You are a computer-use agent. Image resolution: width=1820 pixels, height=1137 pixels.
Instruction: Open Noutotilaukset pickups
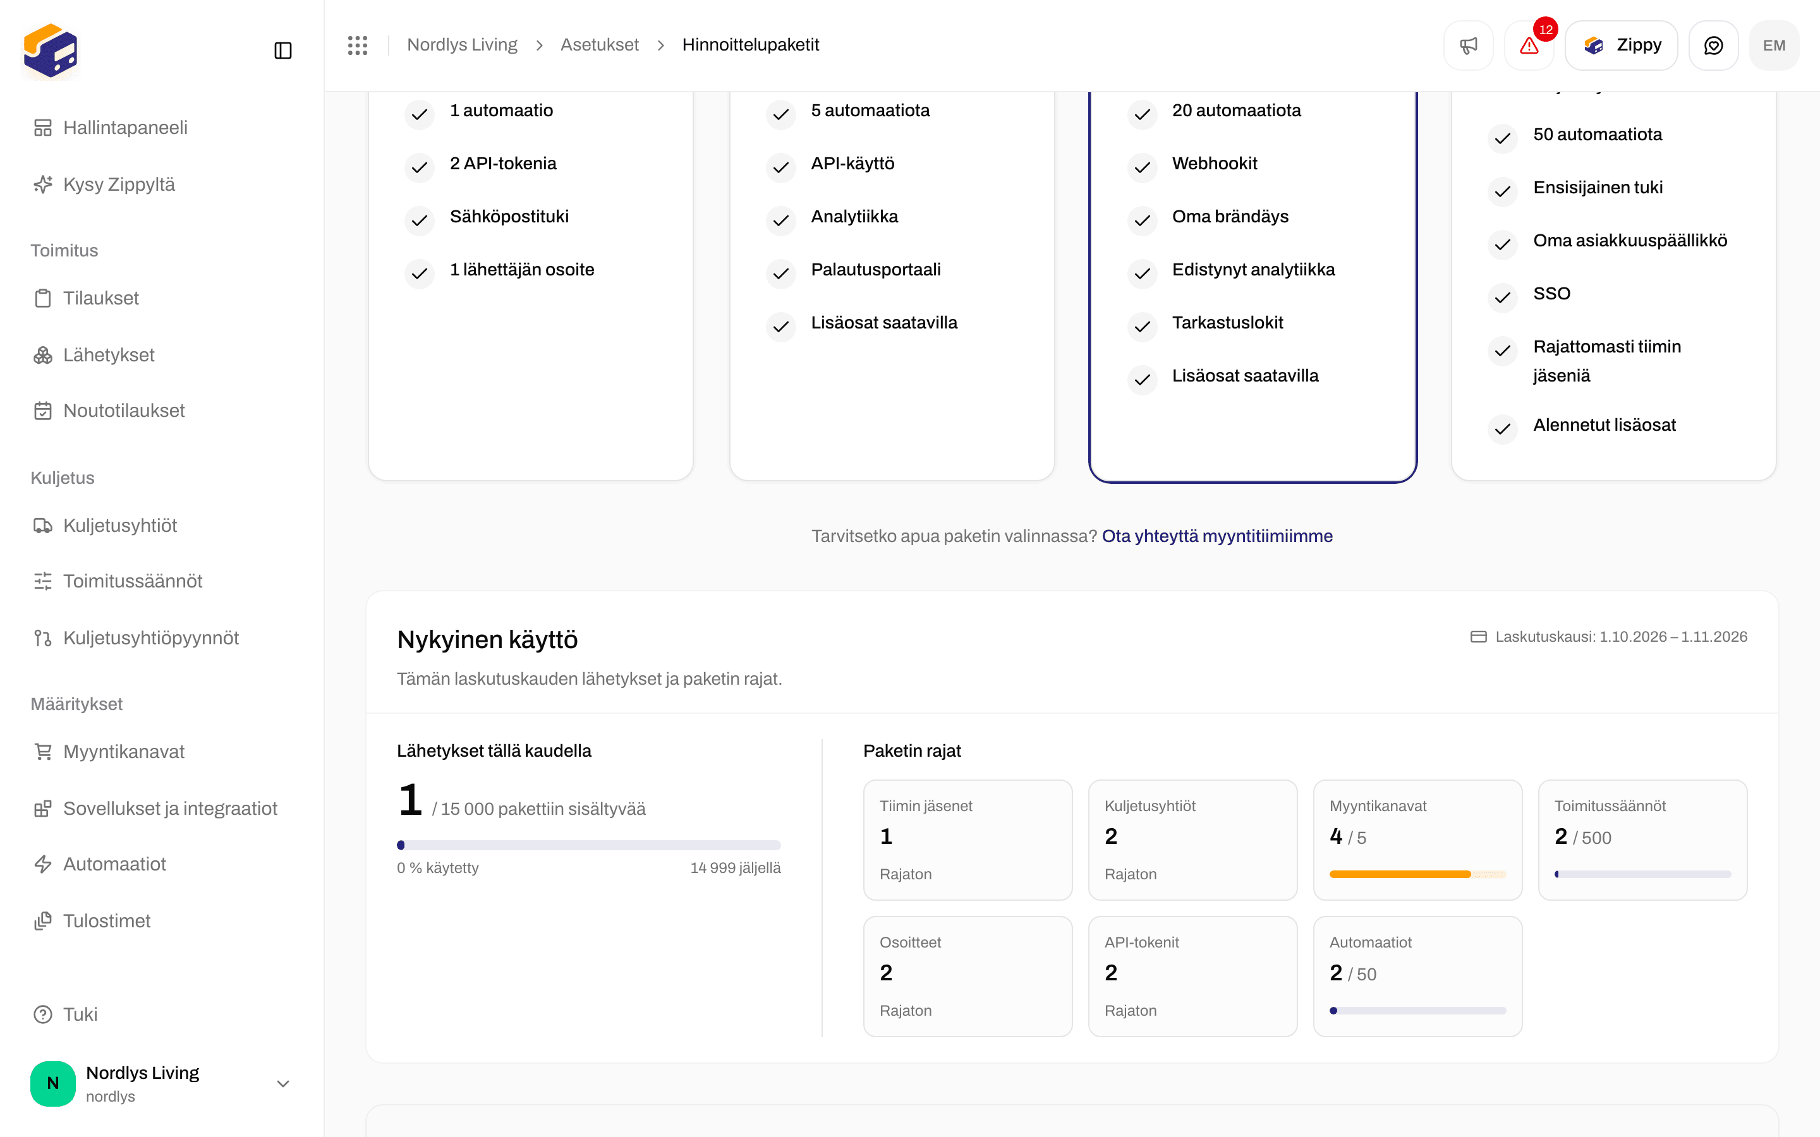[x=162, y=411]
